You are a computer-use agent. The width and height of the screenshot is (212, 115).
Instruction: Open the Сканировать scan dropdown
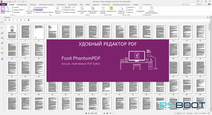140,10
